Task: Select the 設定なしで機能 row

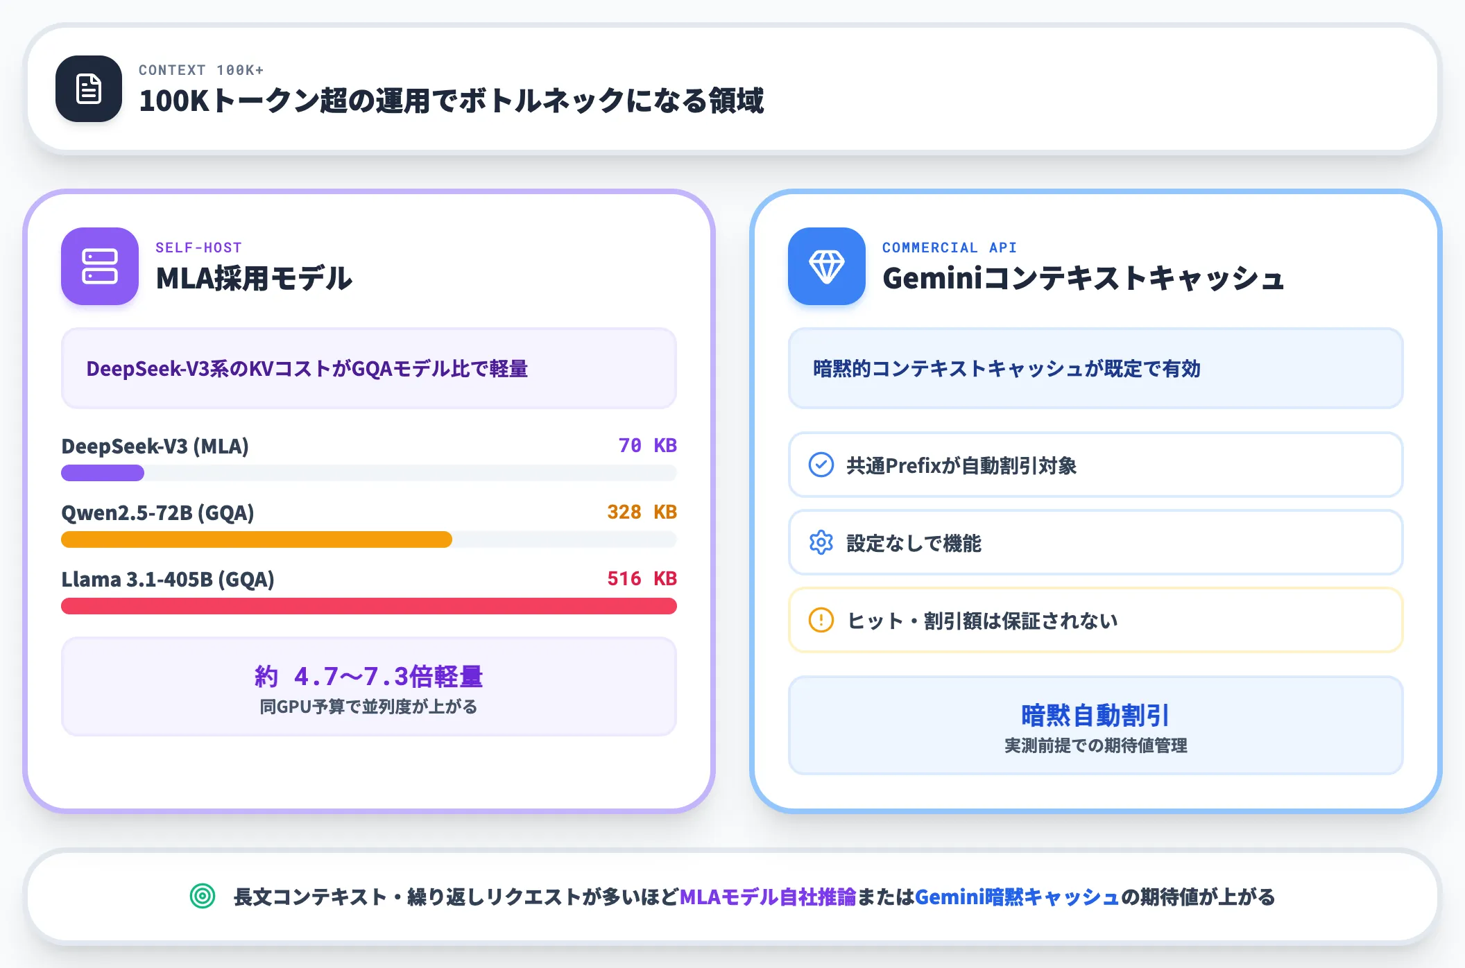Action: (x=1096, y=542)
